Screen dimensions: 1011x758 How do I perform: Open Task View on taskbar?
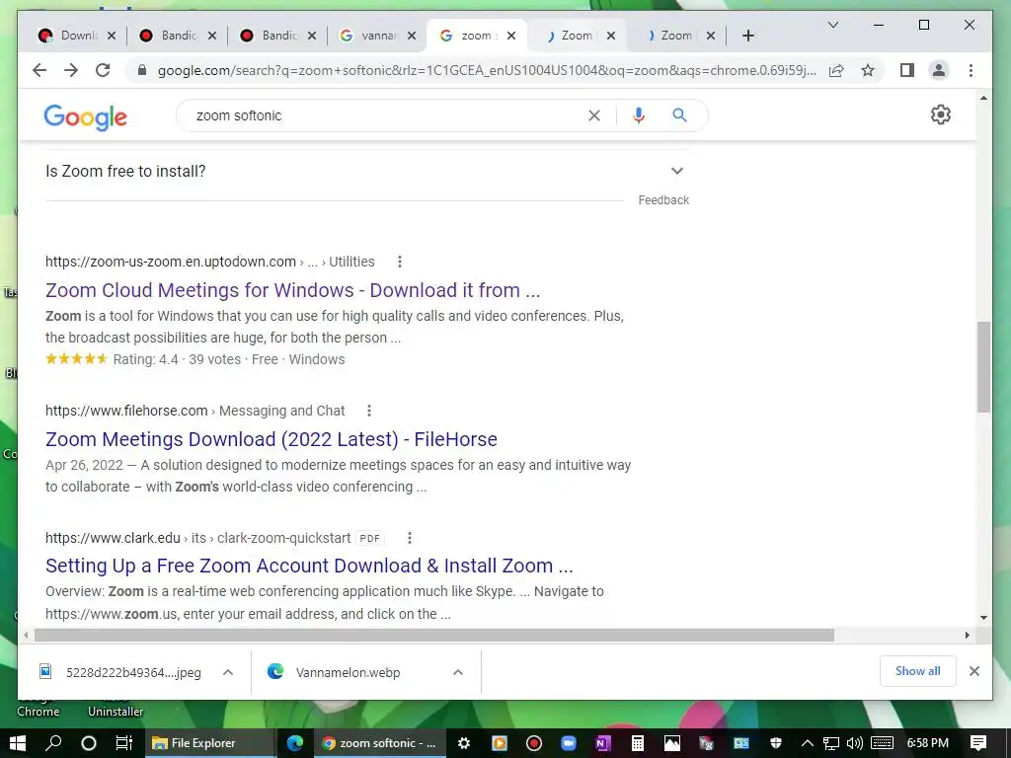click(123, 743)
